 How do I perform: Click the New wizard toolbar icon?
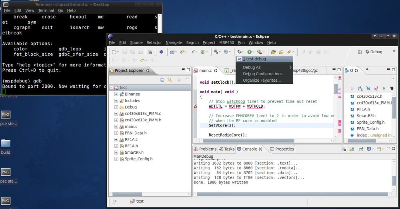[x=114, y=52]
